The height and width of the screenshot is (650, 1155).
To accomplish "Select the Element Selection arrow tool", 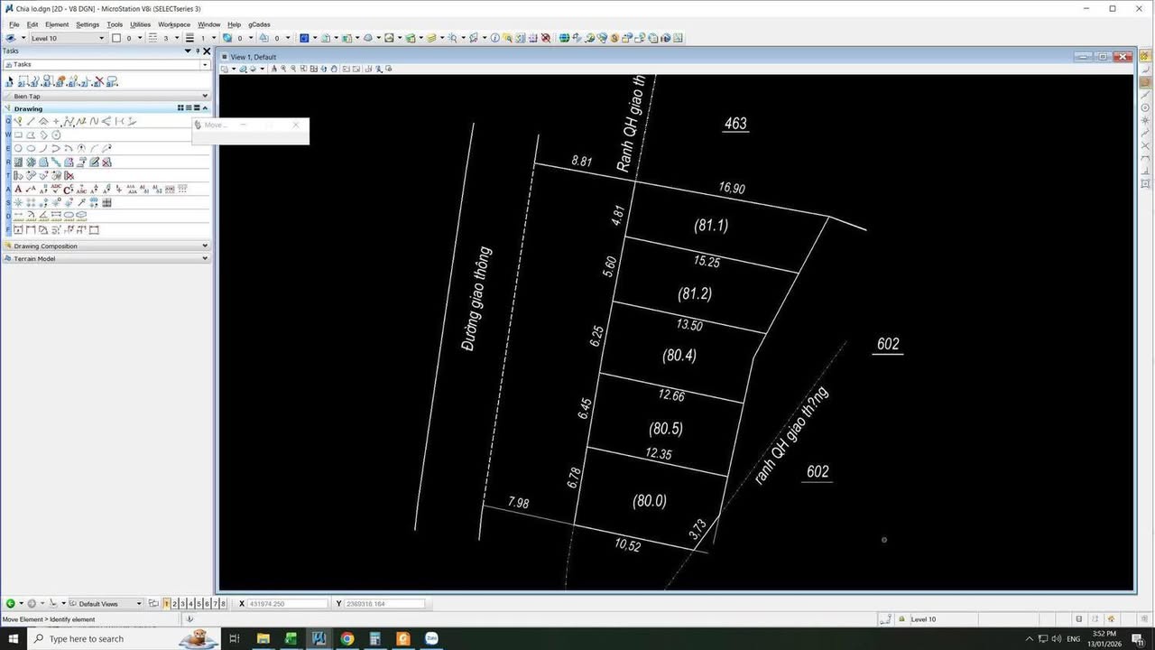I will click(x=11, y=81).
